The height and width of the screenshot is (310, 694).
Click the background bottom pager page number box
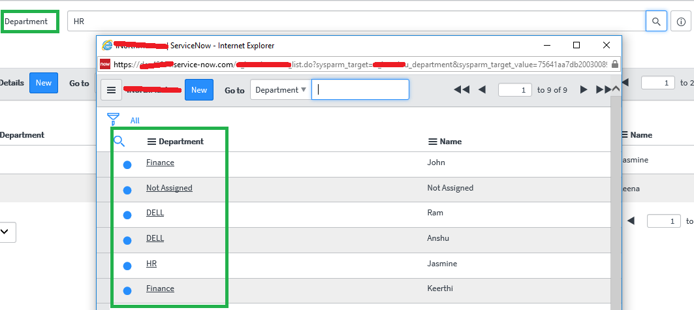tap(663, 221)
